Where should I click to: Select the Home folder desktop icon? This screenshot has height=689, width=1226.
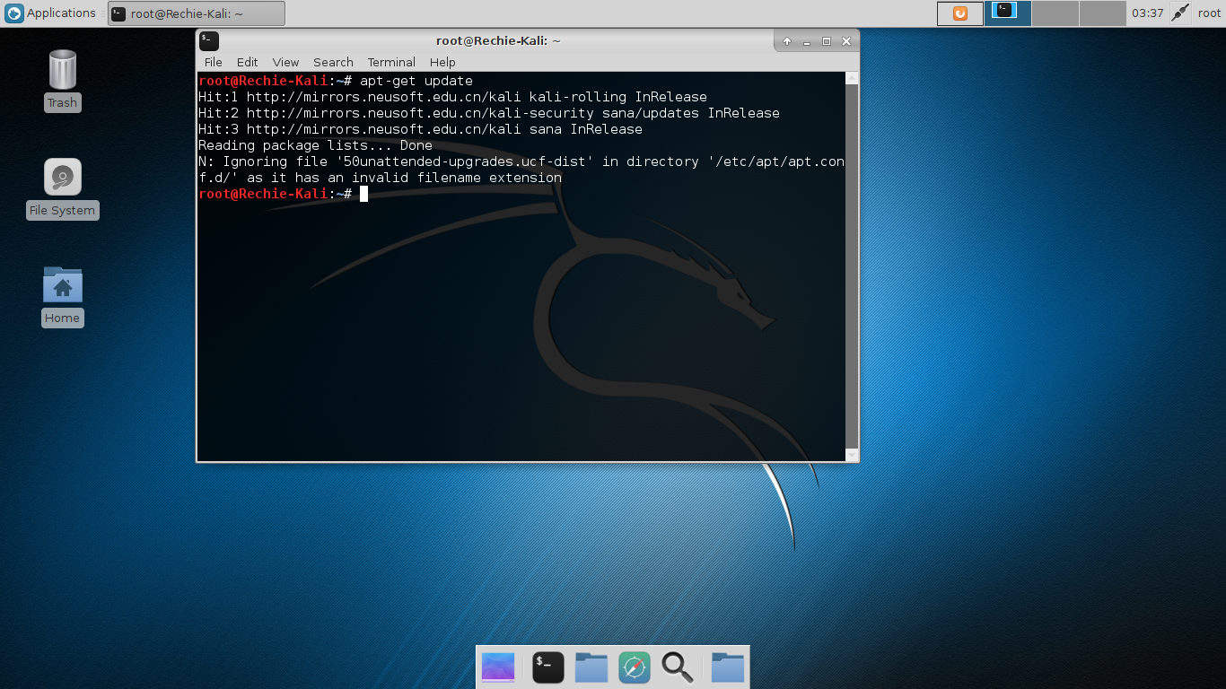62,296
